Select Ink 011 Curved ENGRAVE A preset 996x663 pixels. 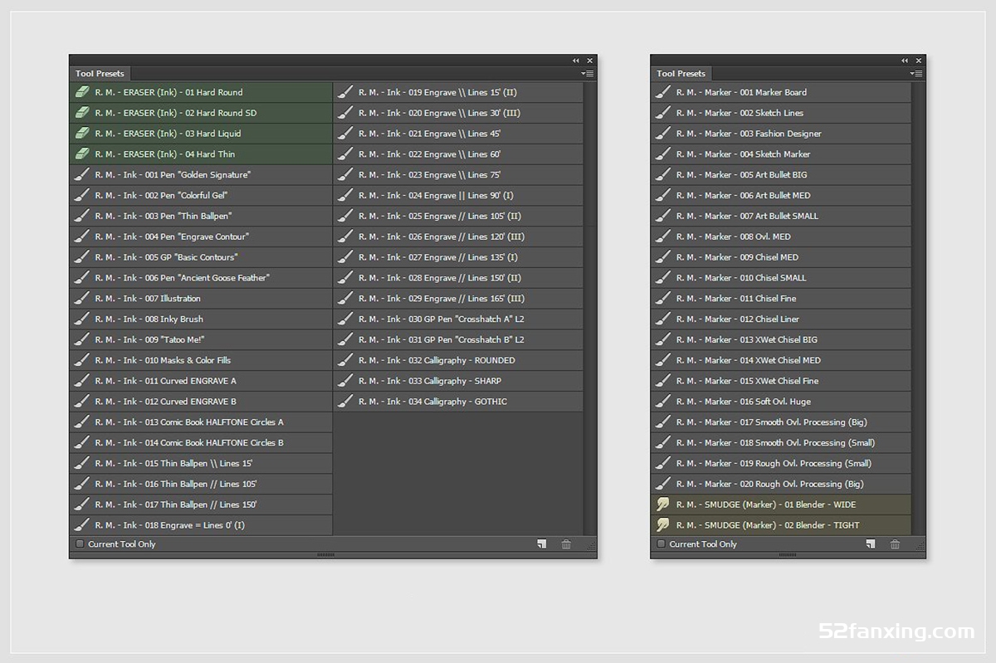pyautogui.click(x=201, y=381)
